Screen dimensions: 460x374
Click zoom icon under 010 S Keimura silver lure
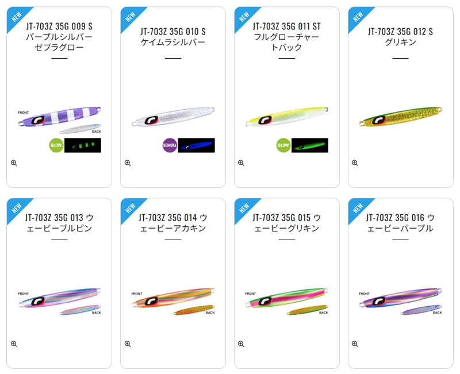pos(128,163)
